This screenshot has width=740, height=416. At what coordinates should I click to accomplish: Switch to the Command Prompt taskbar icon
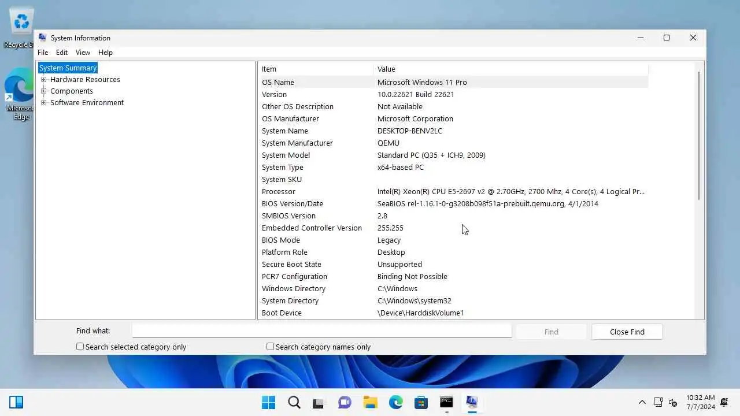[x=446, y=402]
